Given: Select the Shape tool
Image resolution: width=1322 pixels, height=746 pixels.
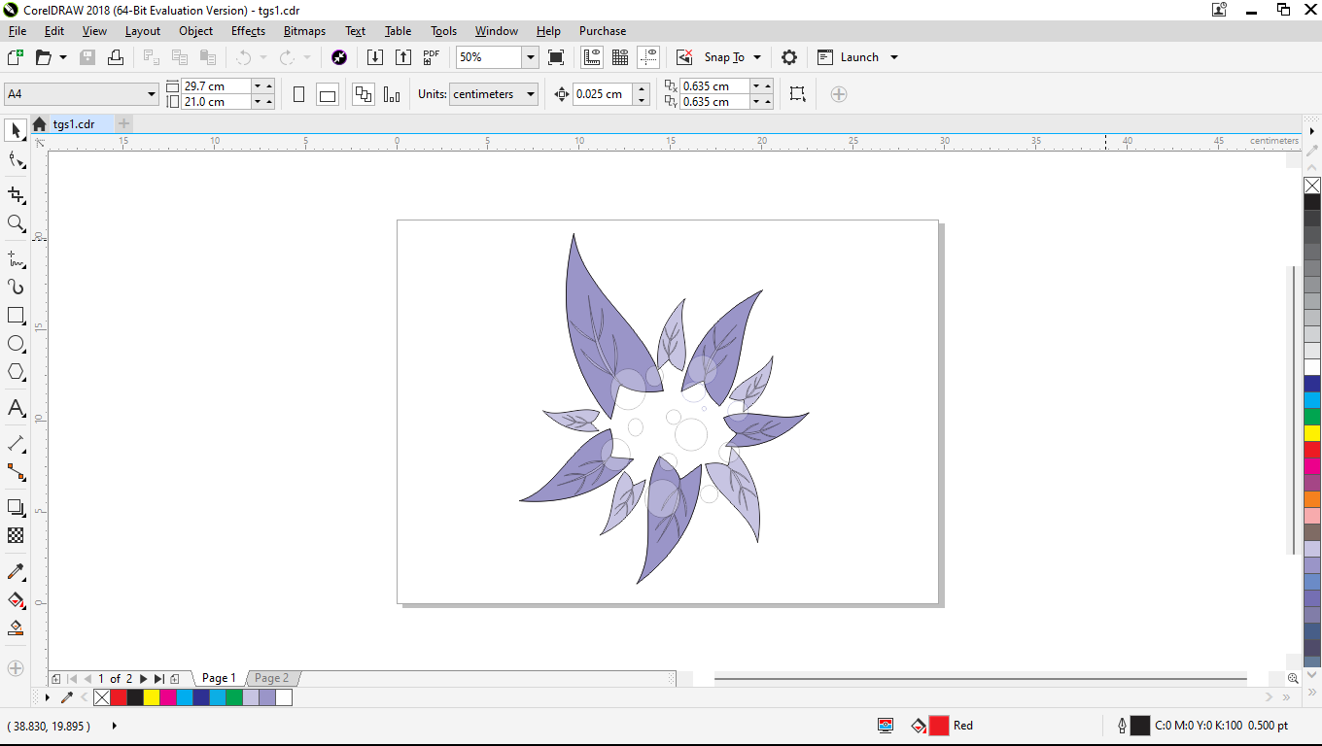Looking at the screenshot, I should pos(16,160).
